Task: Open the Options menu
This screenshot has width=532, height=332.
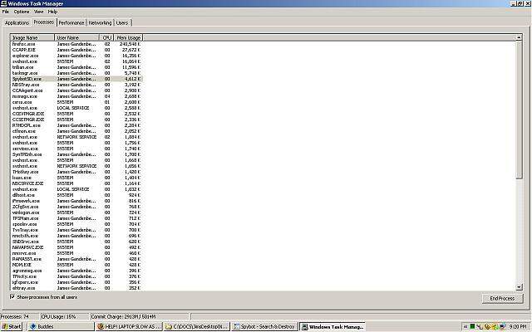Action: click(22, 12)
